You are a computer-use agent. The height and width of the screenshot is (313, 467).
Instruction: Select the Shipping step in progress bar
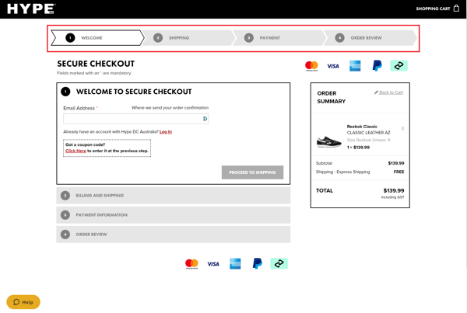coord(188,38)
